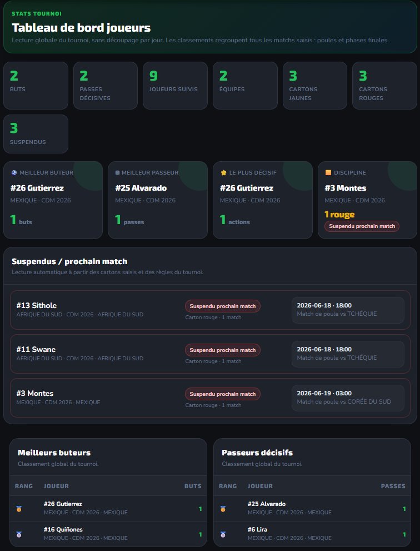Click the Suspendu prochain match badge in Discipline card
This screenshot has width=420, height=551.
point(362,226)
